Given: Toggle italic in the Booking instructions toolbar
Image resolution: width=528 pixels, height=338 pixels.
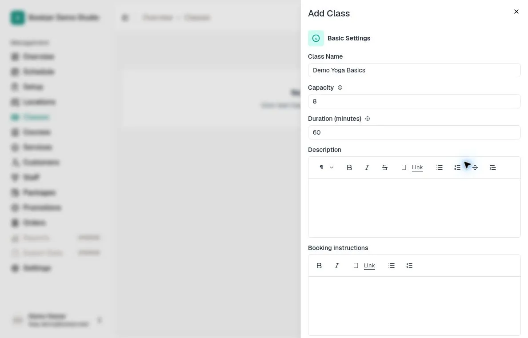Looking at the screenshot, I should 337,266.
